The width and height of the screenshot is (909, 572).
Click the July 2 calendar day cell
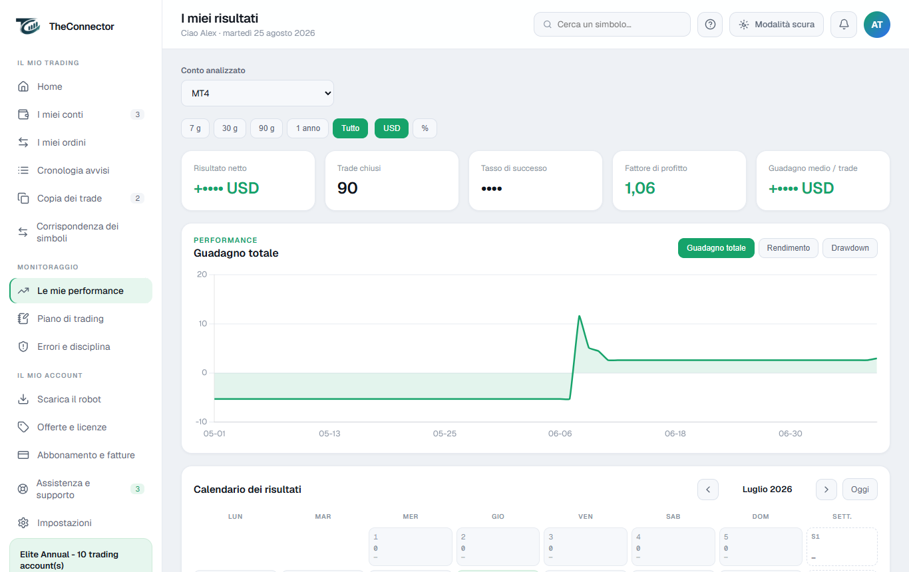(x=498, y=547)
